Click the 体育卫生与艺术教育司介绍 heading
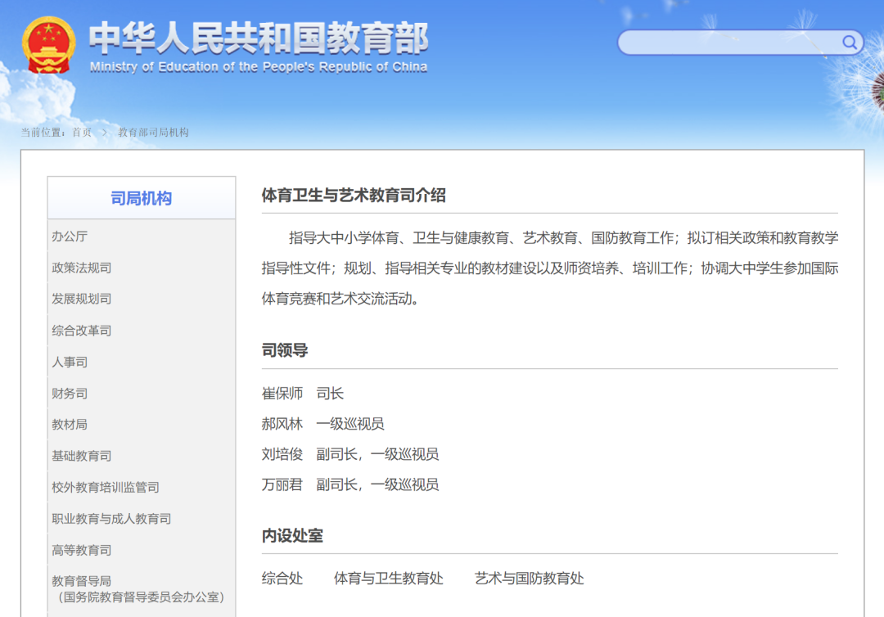This screenshot has height=617, width=884. 354,196
